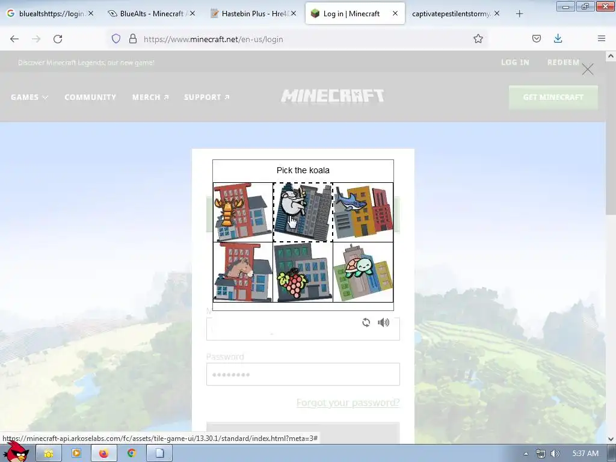
Task: Show hidden system tray icons
Action: pyautogui.click(x=526, y=454)
